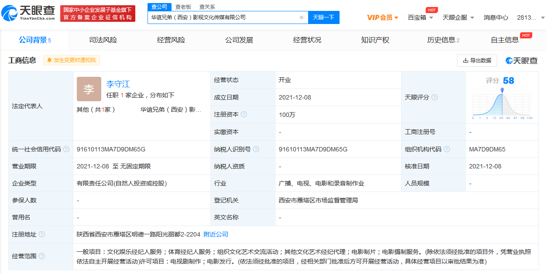Open the 附近公司 link

216,234
